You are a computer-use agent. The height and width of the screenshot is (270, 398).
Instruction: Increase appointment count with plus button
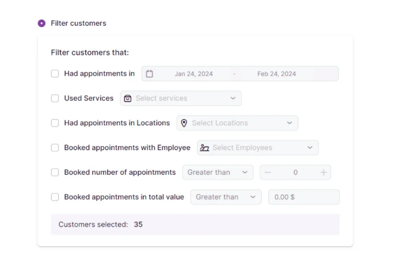pos(324,172)
